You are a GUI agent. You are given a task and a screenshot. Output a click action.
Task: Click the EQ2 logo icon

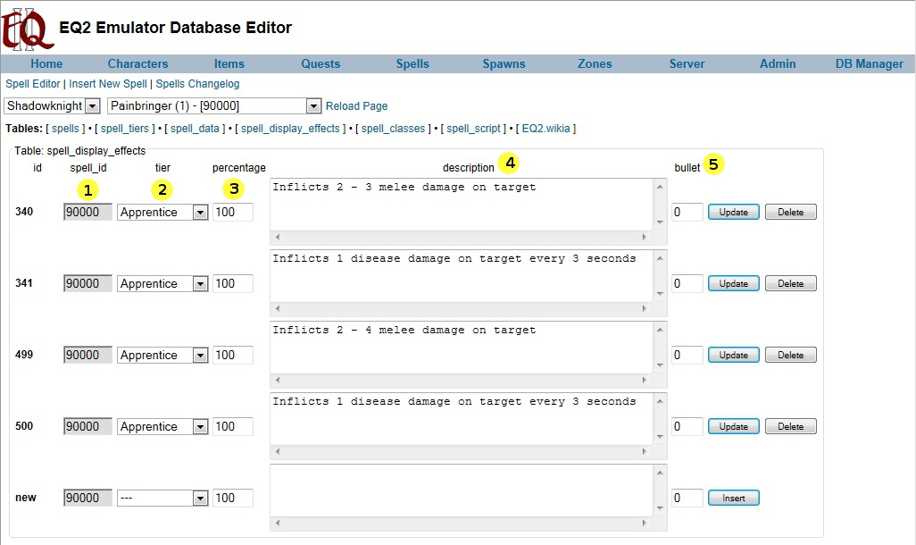tap(25, 27)
